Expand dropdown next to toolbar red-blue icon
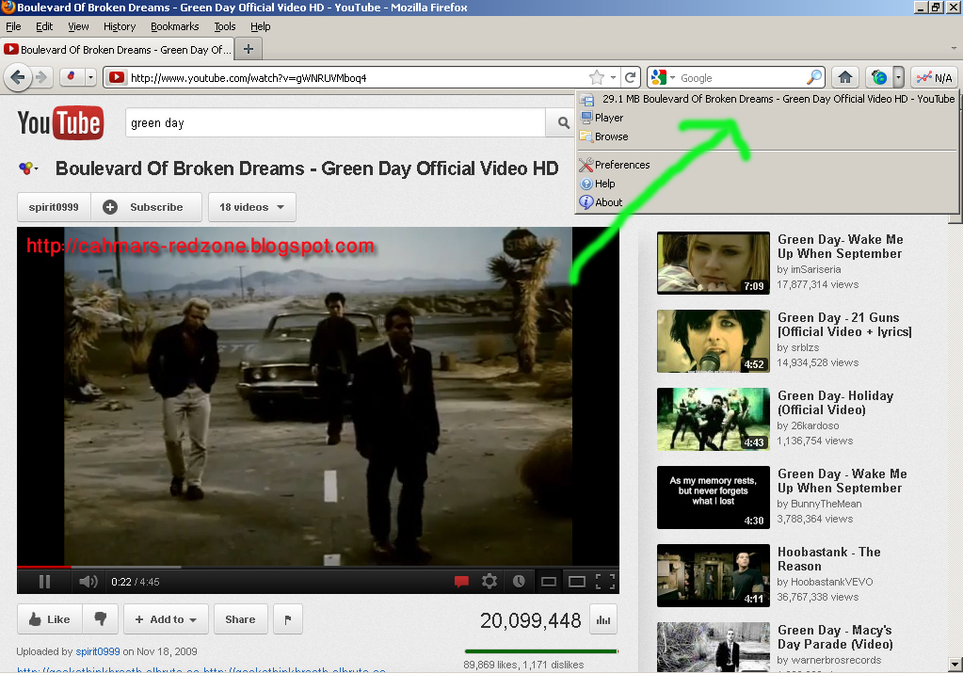 pyautogui.click(x=91, y=77)
